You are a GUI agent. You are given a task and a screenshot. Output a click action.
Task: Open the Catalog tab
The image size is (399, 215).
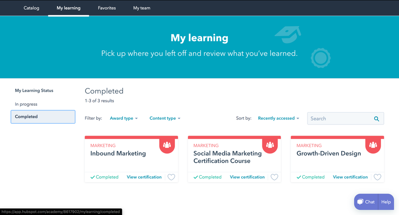click(31, 8)
